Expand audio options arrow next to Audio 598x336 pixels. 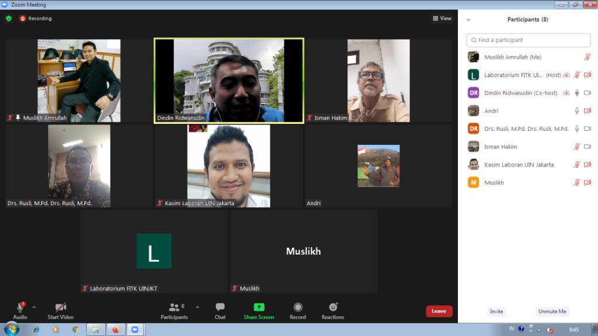[x=34, y=307]
